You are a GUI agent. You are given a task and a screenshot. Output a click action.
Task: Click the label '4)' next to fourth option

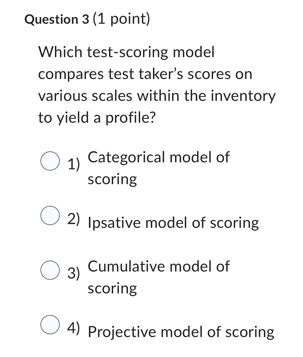(73, 329)
